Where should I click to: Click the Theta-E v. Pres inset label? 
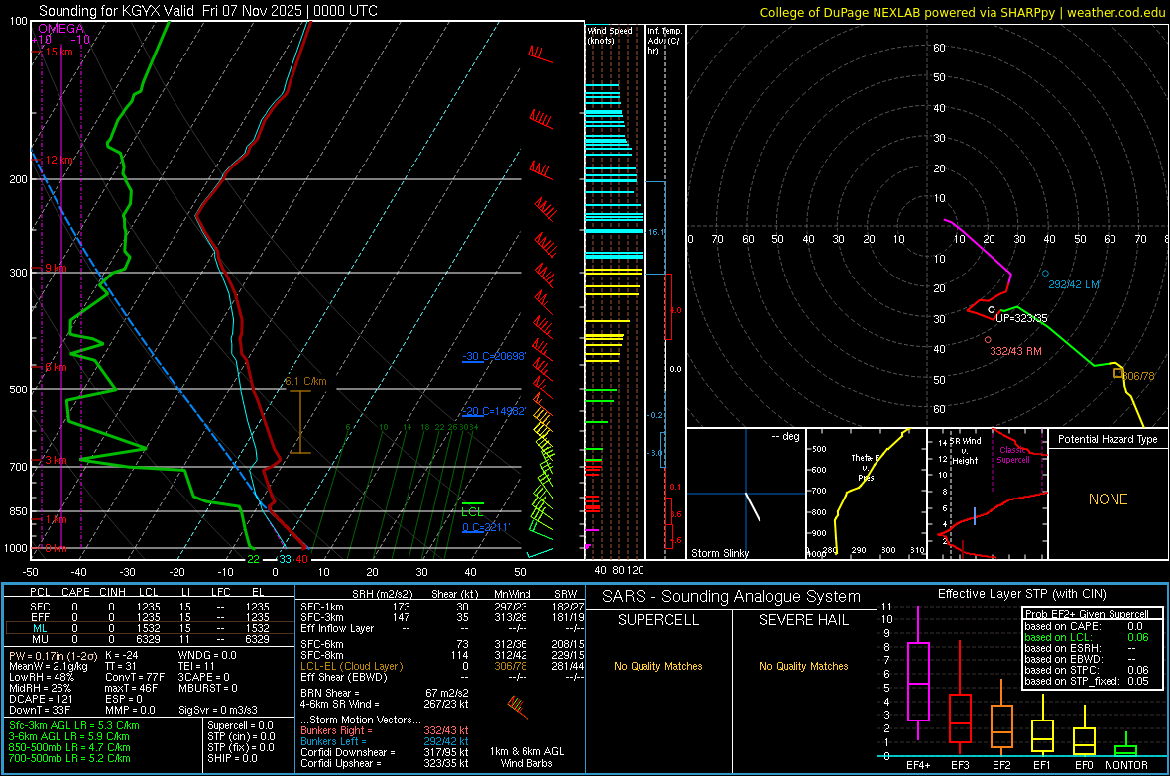(x=867, y=467)
